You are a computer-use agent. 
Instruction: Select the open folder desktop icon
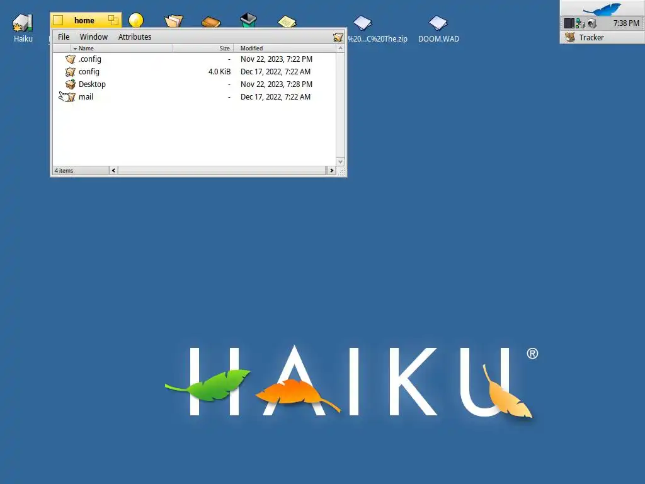click(174, 21)
